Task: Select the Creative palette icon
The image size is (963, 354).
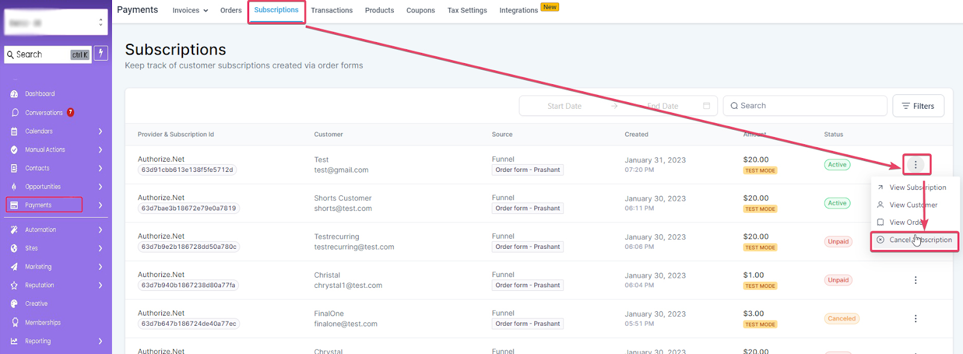Action: coord(14,304)
